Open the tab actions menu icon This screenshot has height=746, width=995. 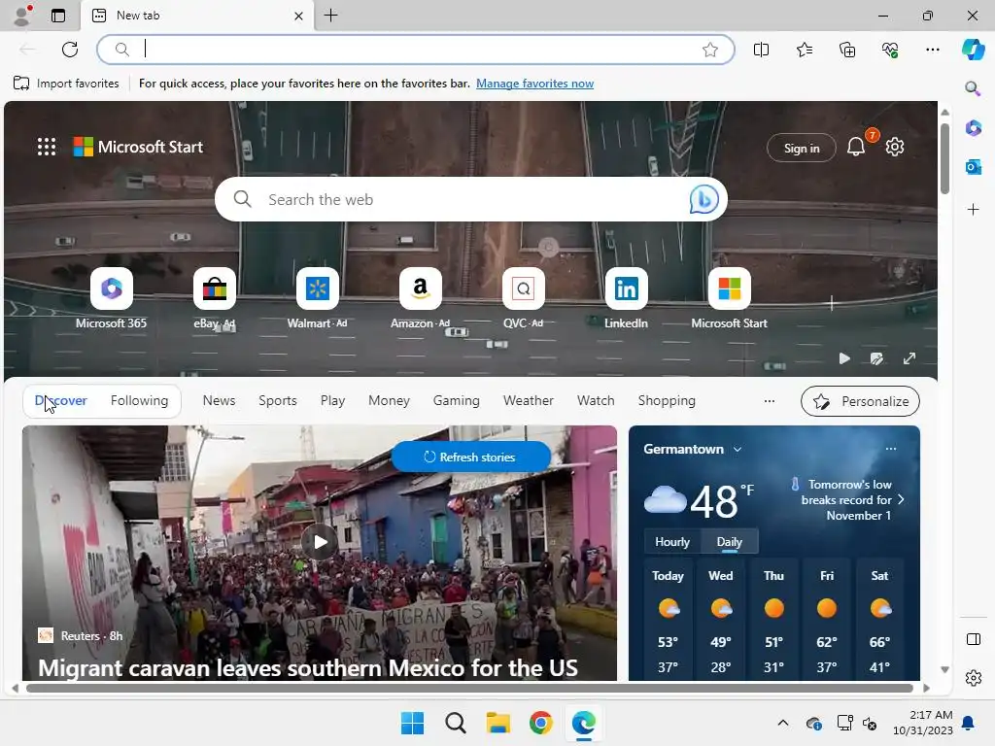[x=58, y=16]
